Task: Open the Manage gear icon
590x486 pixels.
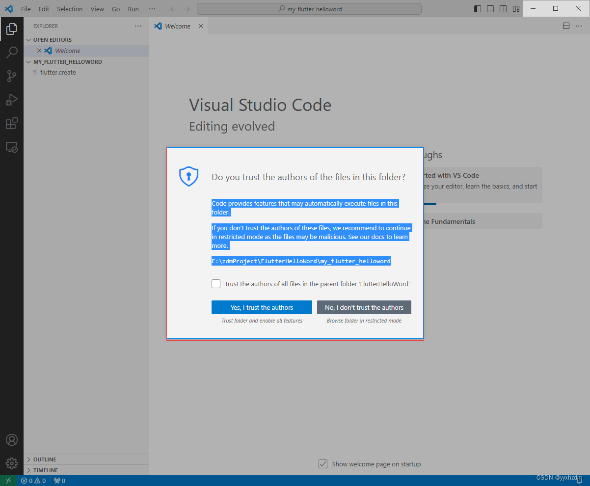Action: point(12,463)
